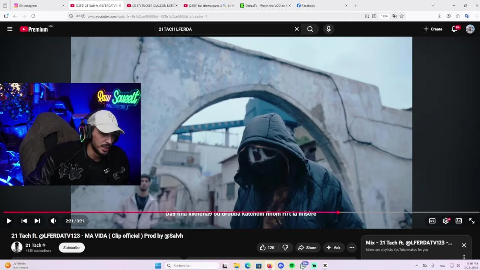The image size is (480, 270).
Task: Submit search with magnifier button
Action: [310, 29]
